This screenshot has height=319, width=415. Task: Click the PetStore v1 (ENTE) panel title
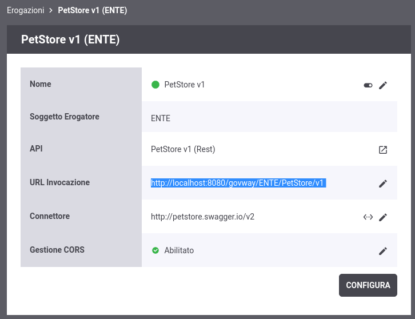tap(70, 39)
